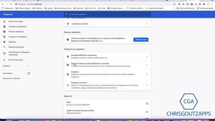Open the Wordpress_Demos bookmarks folder
The height and width of the screenshot is (121, 215).
[x=63, y=8]
